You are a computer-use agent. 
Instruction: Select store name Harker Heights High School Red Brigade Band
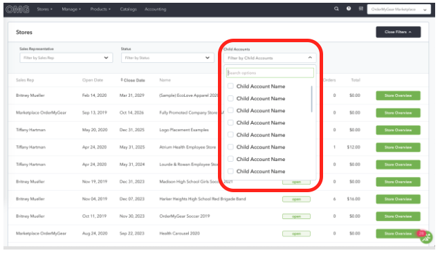[203, 199]
